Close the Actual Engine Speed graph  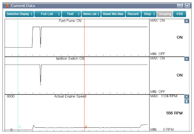point(187,97)
